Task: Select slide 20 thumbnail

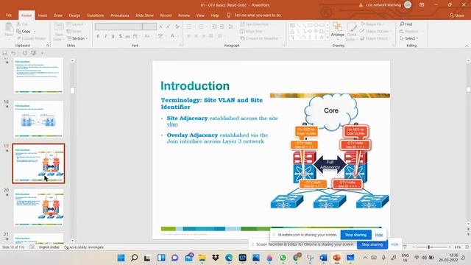Action: 38,208
